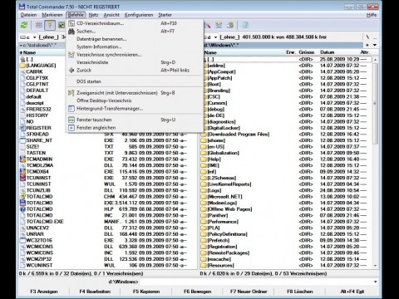Viewport: 399px width, 299px height.
Task: Click Alt+F4 Exit button
Action: 352,292
